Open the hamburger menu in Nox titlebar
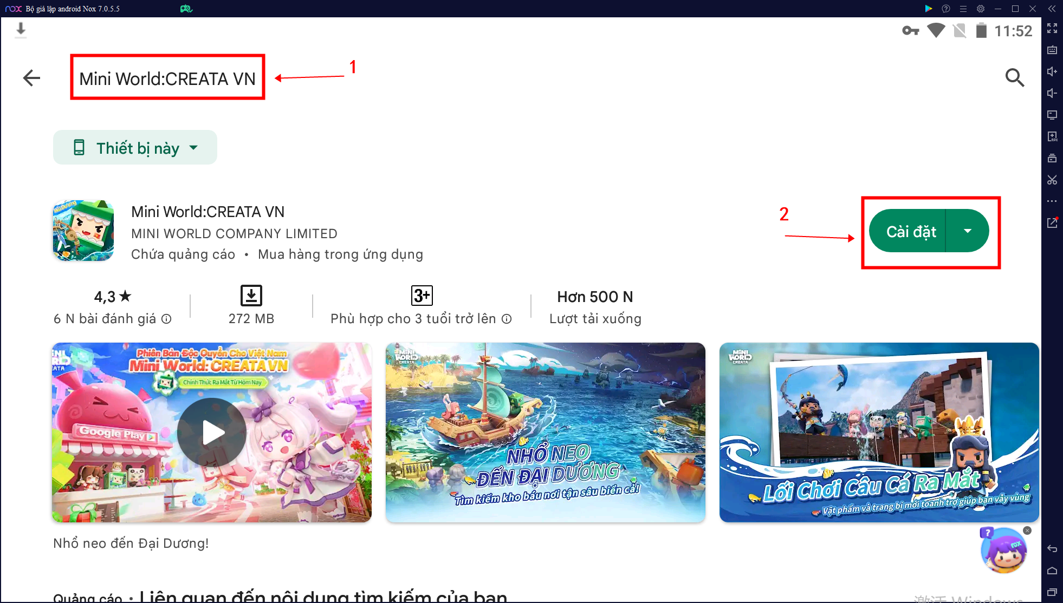 pos(963,9)
